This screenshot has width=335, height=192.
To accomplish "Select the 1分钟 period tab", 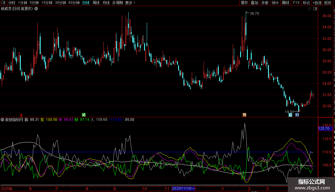I will coord(23,3).
